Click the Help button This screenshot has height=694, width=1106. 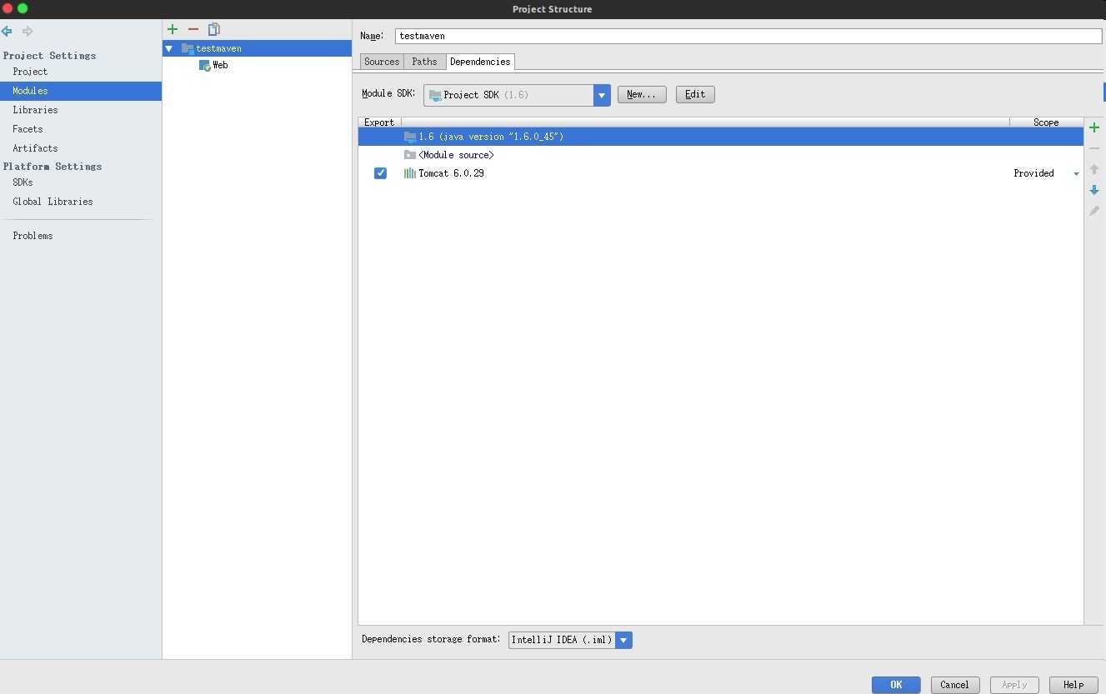point(1073,685)
